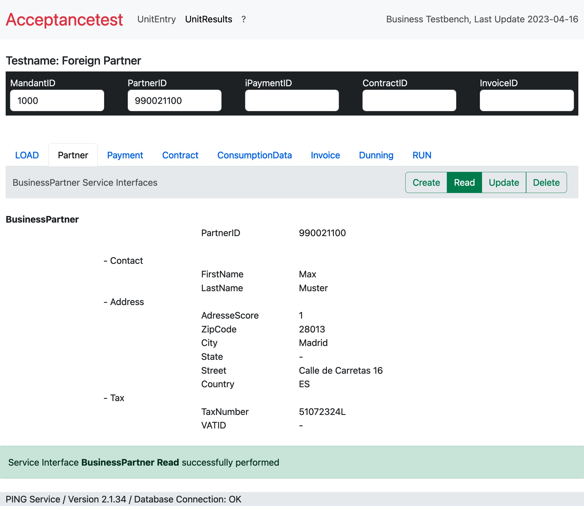Focus the MandantID input field
584x510 pixels.
coord(57,100)
